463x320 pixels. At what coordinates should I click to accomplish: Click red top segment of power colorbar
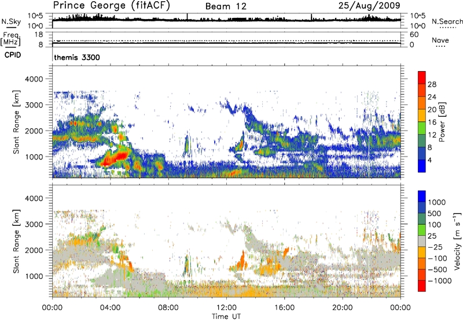[x=422, y=77]
